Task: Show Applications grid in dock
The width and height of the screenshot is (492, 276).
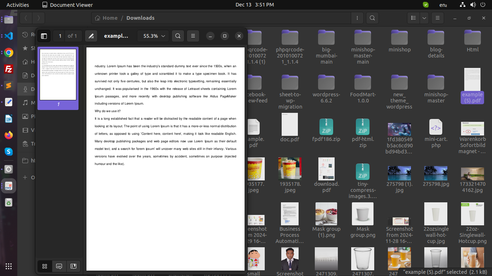Action: point(9,266)
